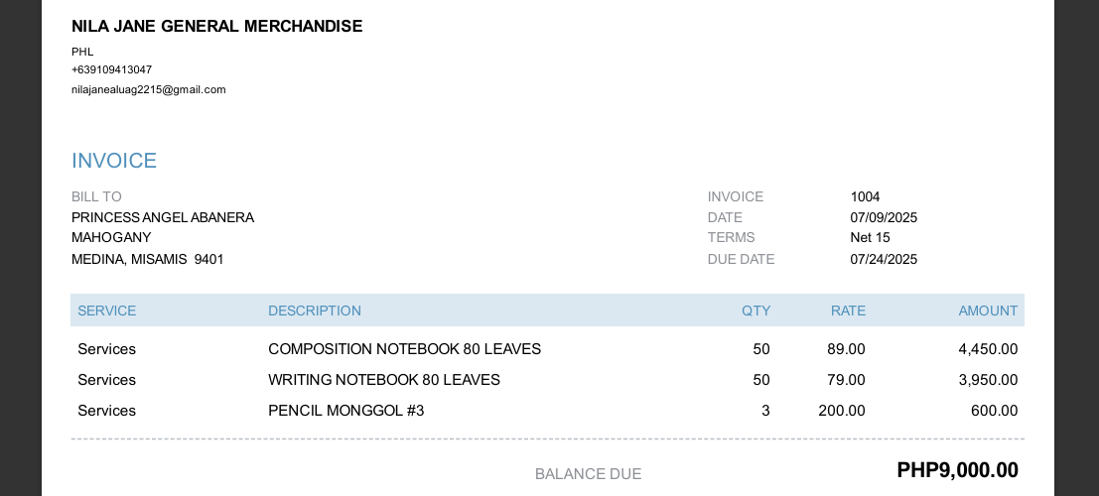Click the email address nilajanealuag2215@gmail.com
Image resolution: width=1099 pixels, height=496 pixels.
[149, 89]
